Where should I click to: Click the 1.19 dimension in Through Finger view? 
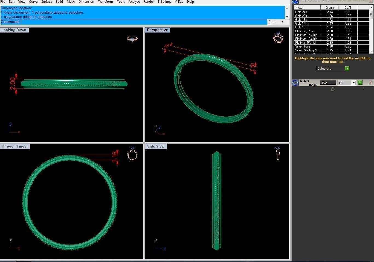(115, 157)
